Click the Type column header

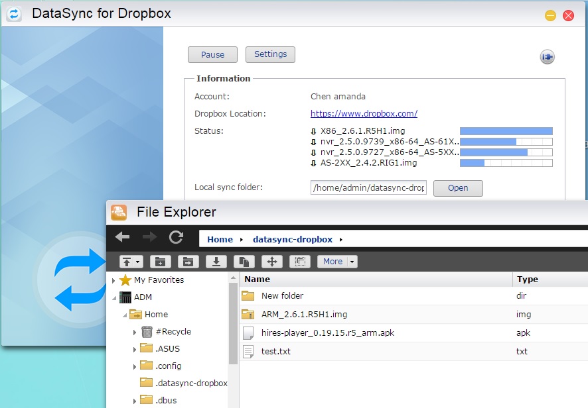tap(550, 280)
